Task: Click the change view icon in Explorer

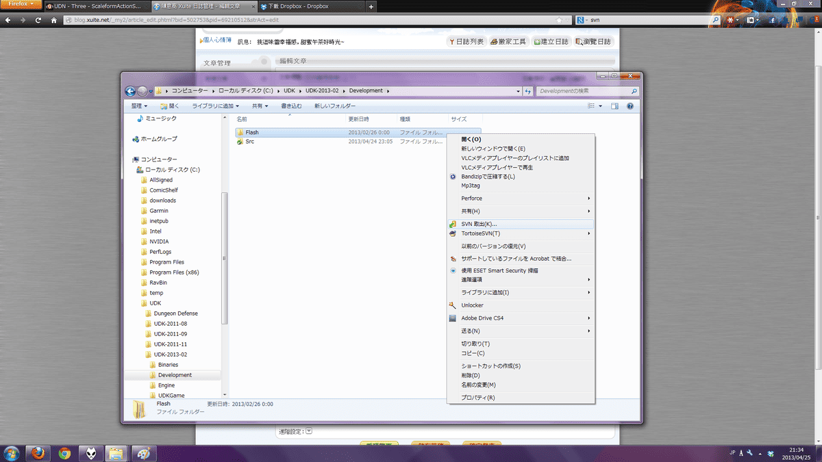Action: (x=592, y=106)
